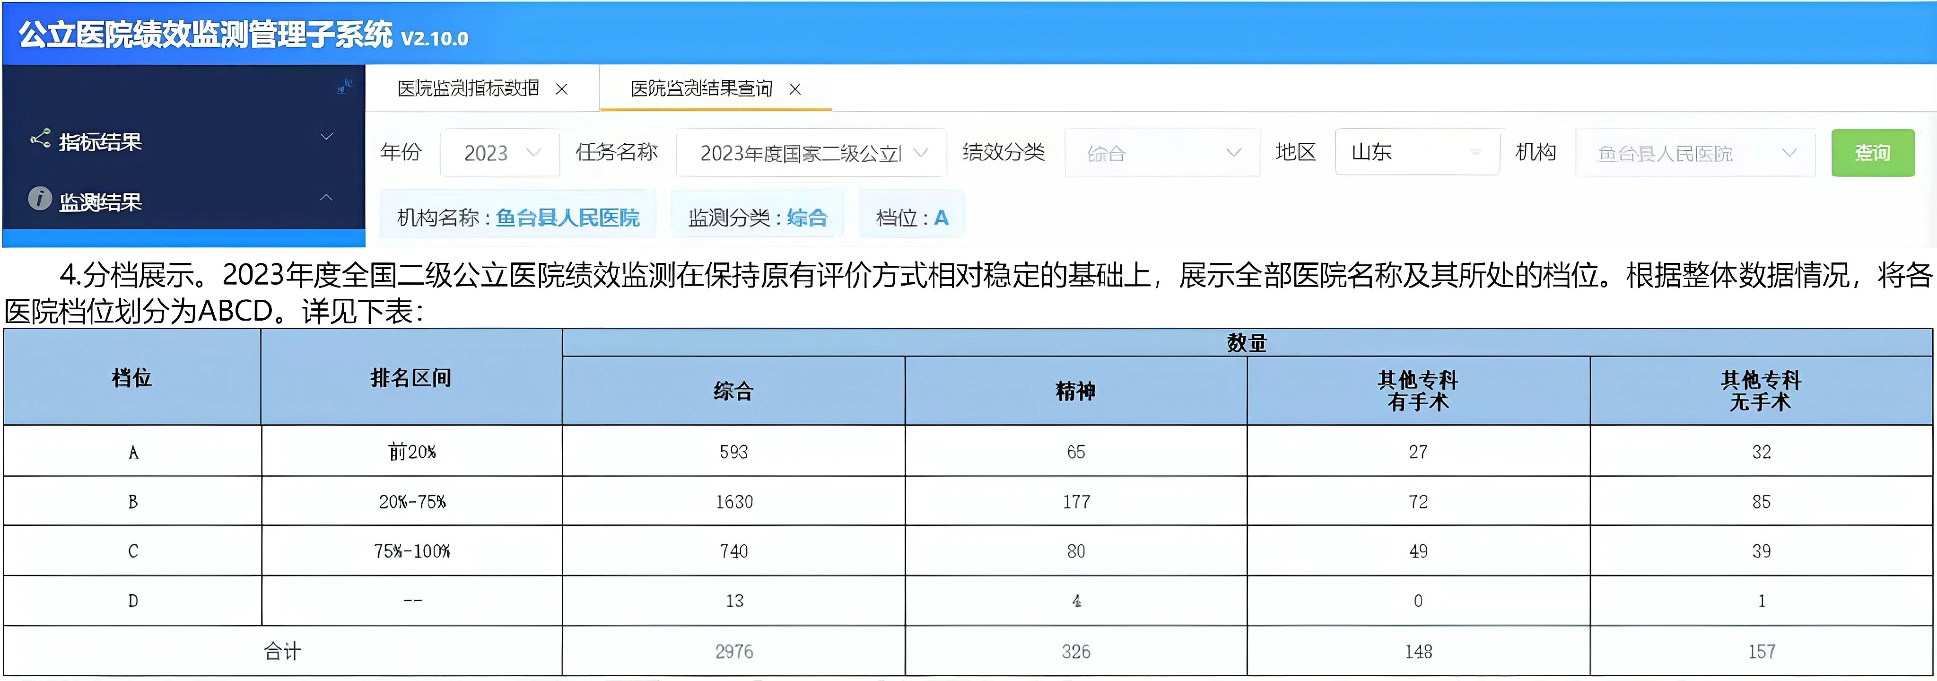The height and width of the screenshot is (681, 1937).
Task: Open the 年份 2023 dropdown
Action: click(500, 153)
